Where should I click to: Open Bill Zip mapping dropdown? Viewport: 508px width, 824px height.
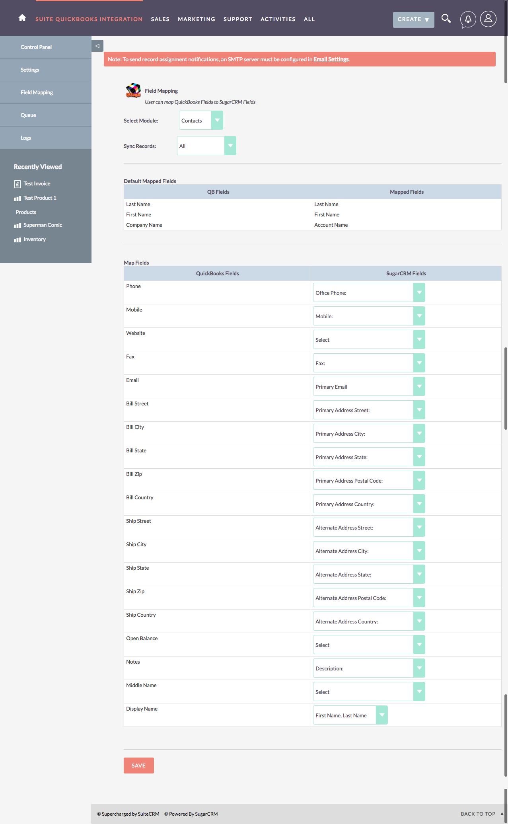coord(369,480)
